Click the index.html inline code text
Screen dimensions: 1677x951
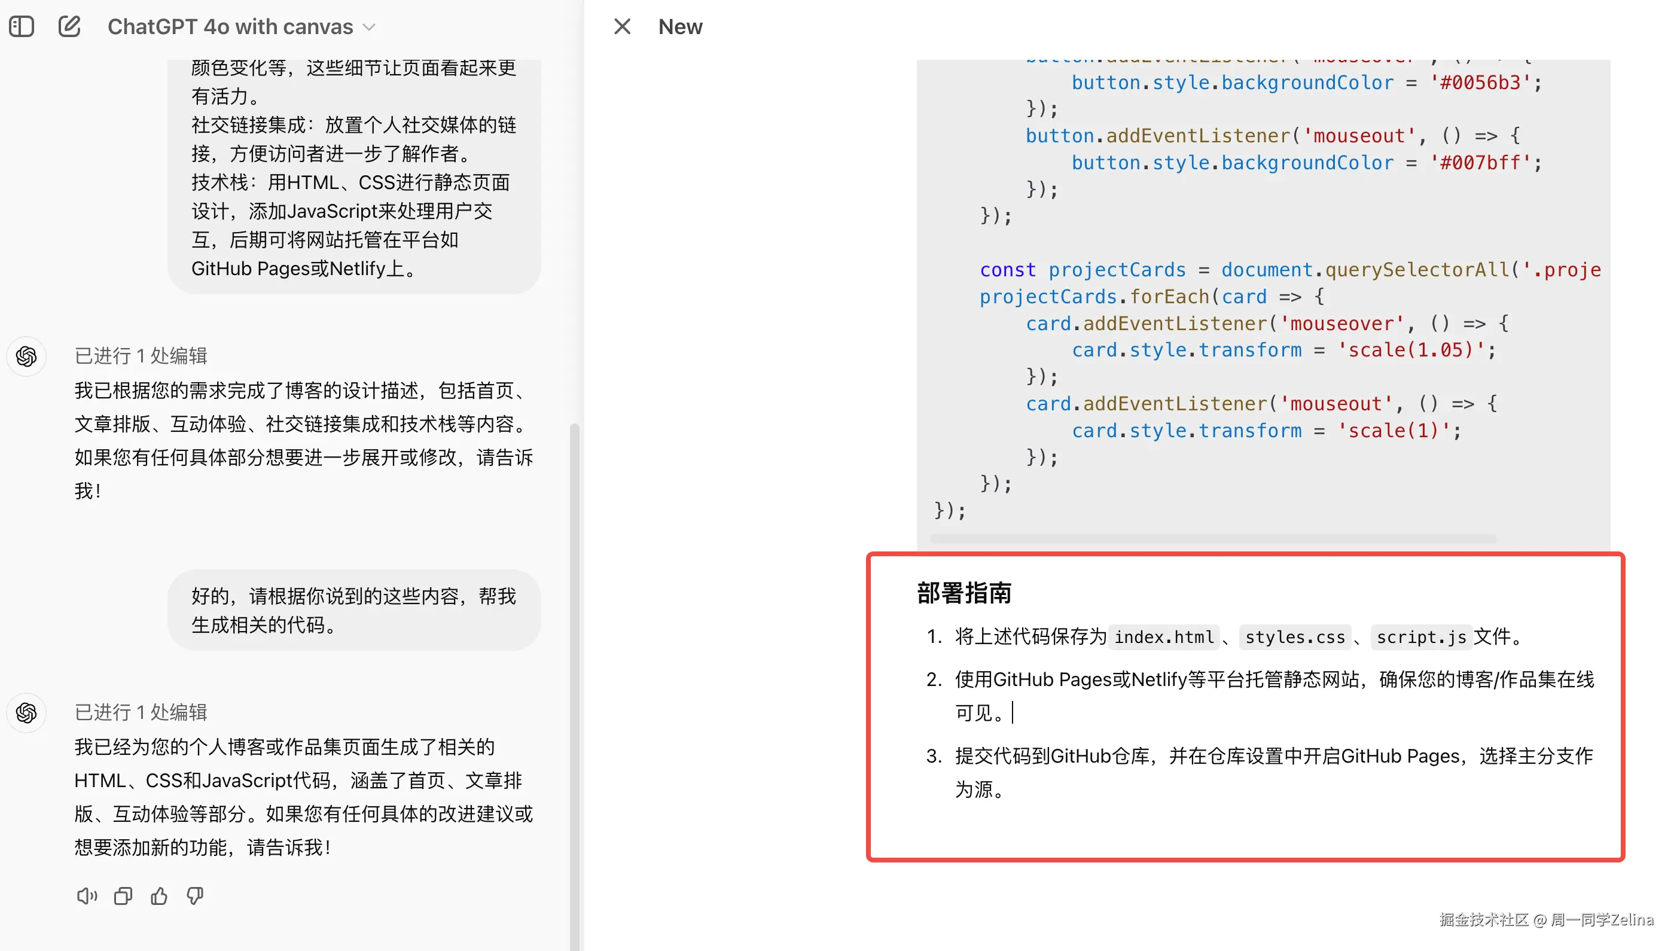point(1163,637)
